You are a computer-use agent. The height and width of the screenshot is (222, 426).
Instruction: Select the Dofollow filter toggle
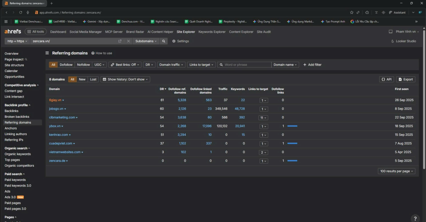click(66, 65)
